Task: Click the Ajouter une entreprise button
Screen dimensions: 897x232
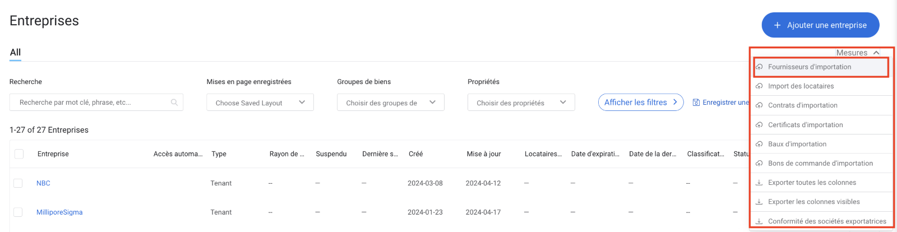Action: point(820,25)
